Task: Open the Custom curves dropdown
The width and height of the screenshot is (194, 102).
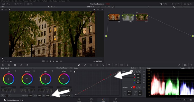Action: (134, 68)
